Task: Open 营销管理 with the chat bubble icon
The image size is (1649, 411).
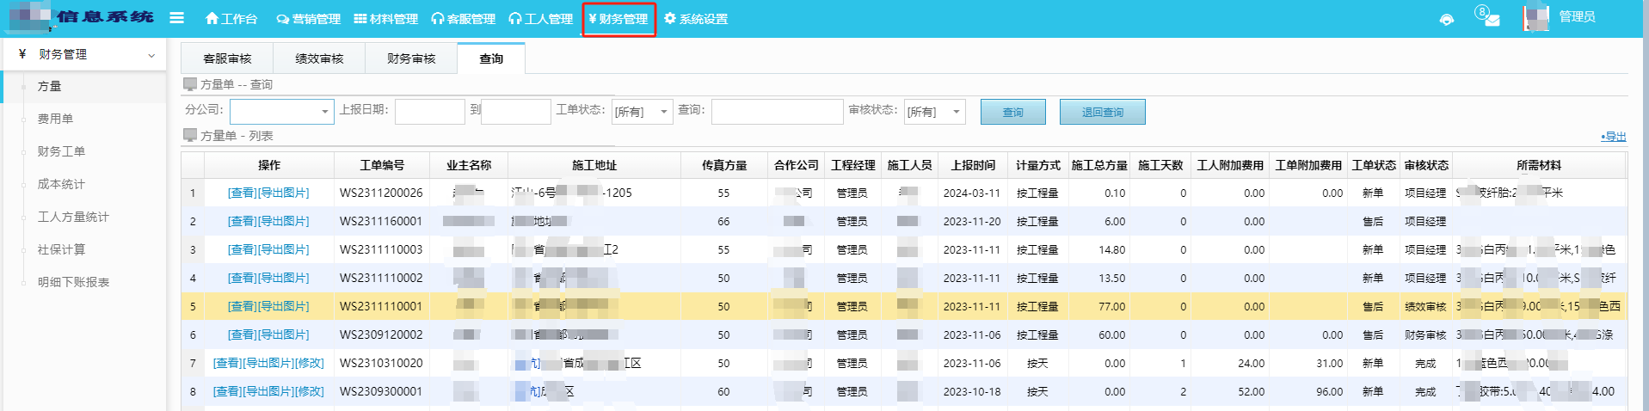Action: (308, 19)
